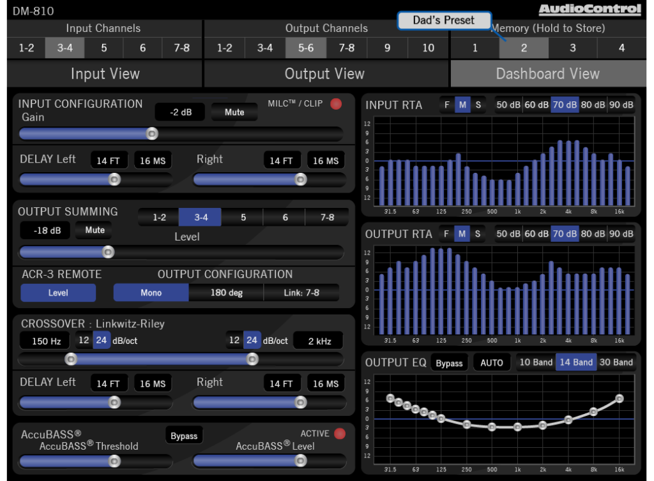
Task: Recall memory preset 3
Action: 573,48
